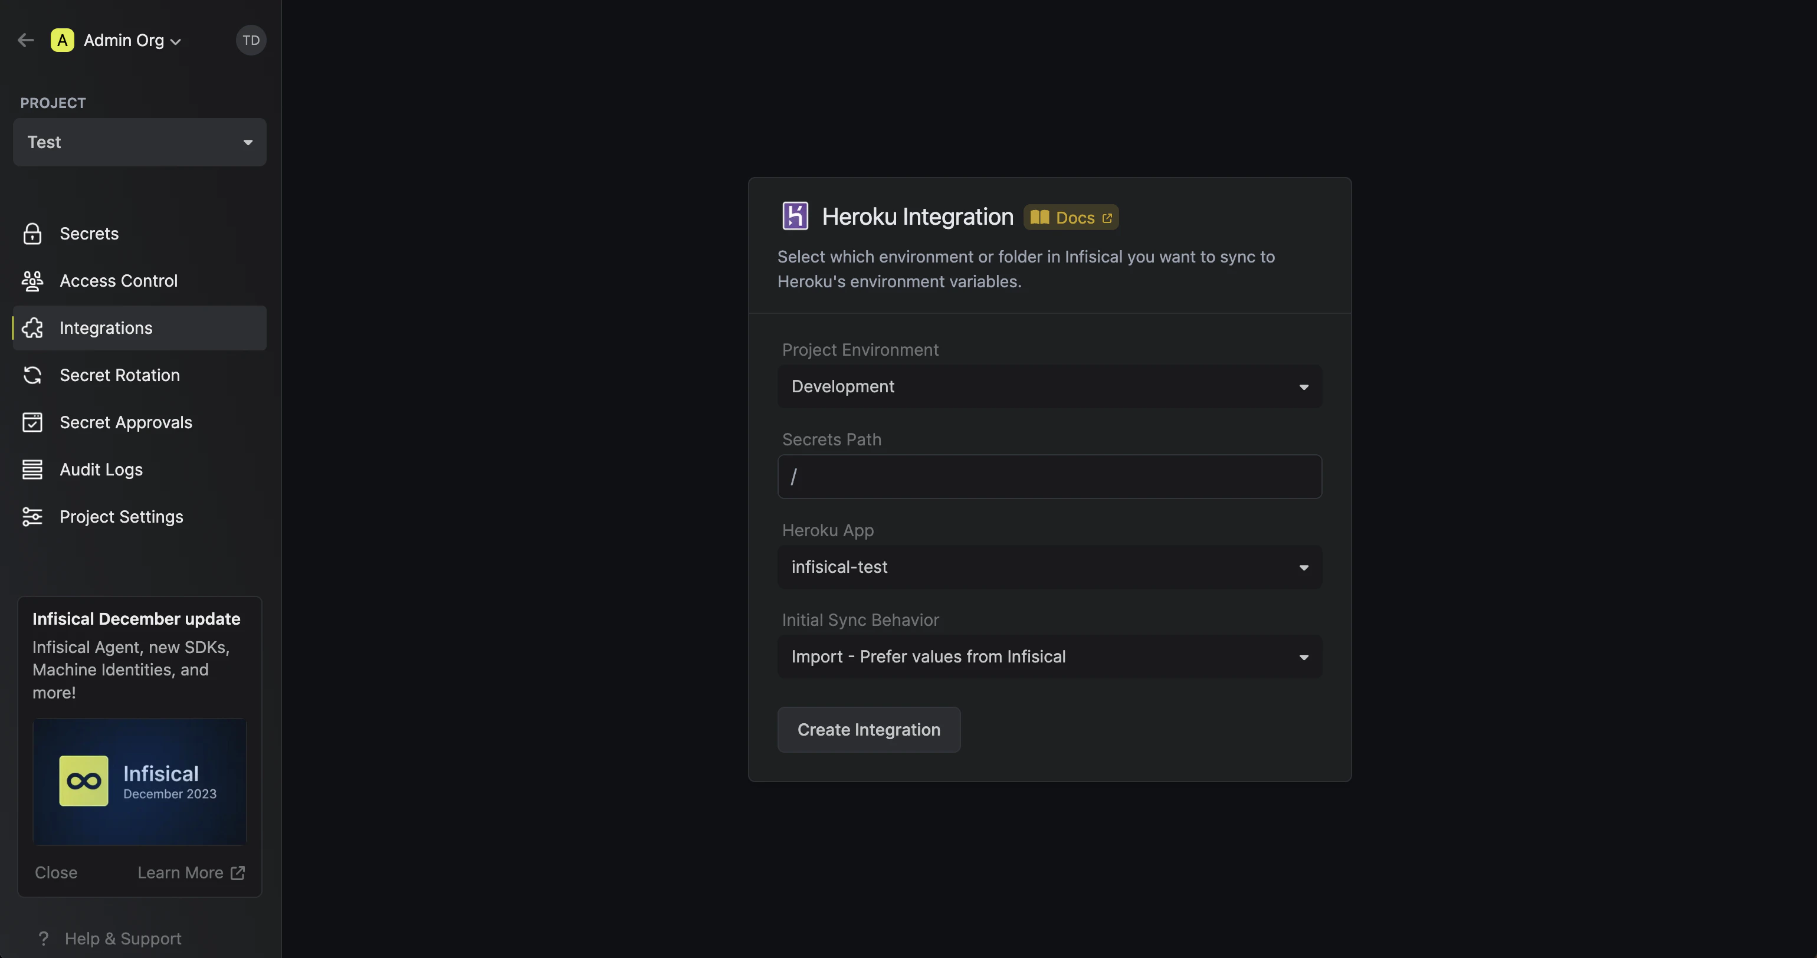Click the Project Settings sliders icon
The image size is (1817, 958).
point(32,517)
